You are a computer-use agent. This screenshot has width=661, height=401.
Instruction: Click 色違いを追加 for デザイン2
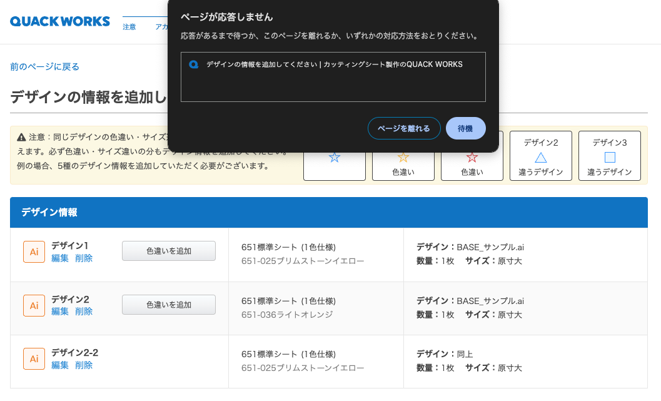click(x=168, y=305)
